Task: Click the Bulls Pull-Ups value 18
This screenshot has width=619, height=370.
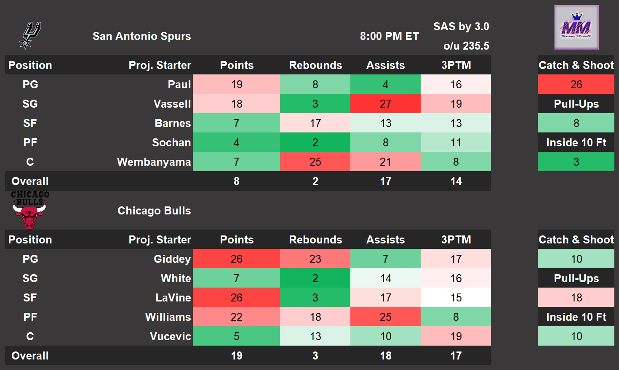Action: click(576, 298)
